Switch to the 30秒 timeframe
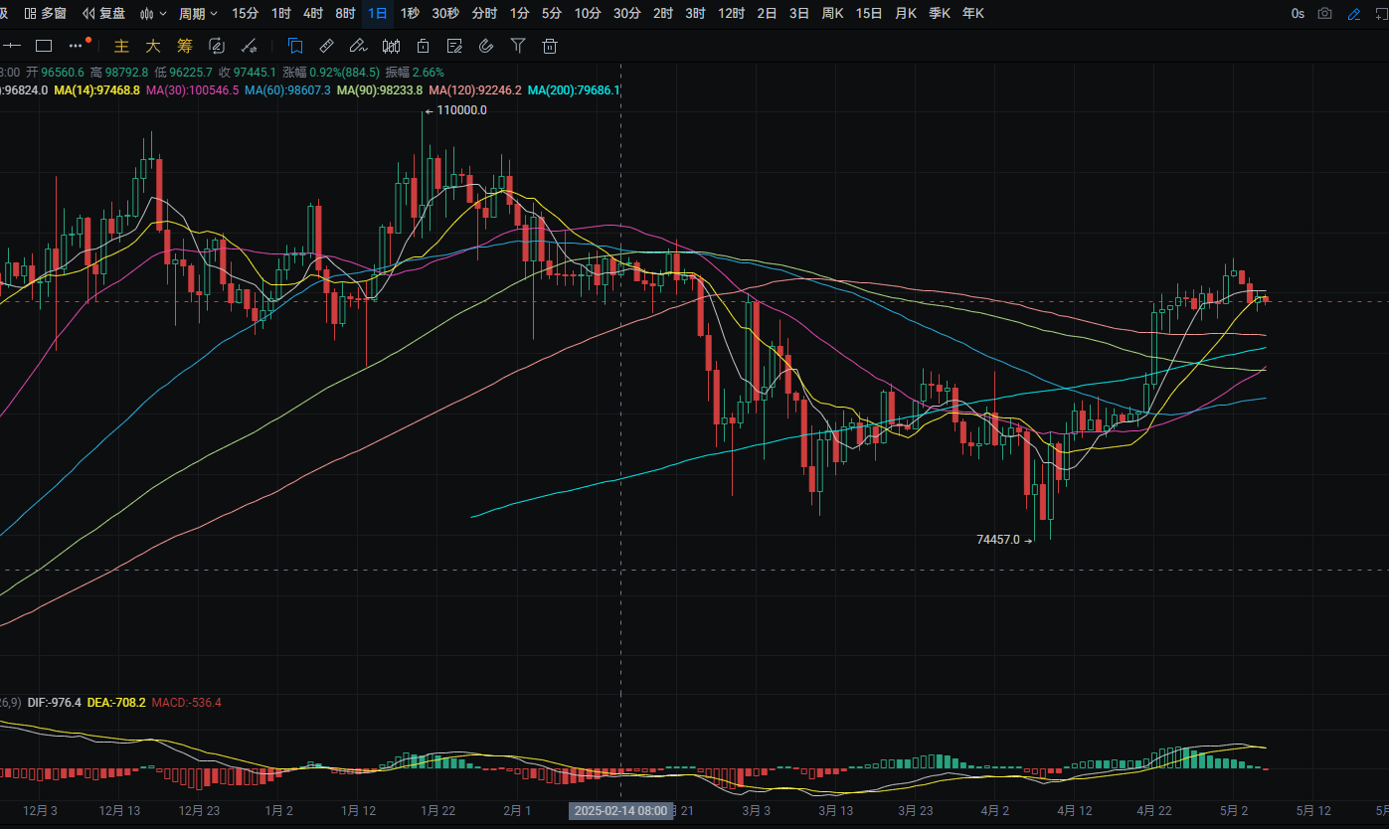1389x829 pixels. coord(445,13)
